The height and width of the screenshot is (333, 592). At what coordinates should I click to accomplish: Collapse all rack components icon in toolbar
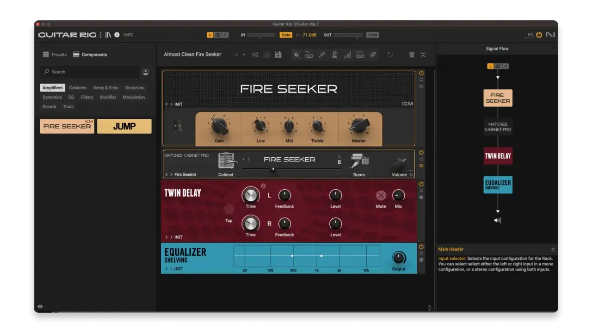coord(423,55)
